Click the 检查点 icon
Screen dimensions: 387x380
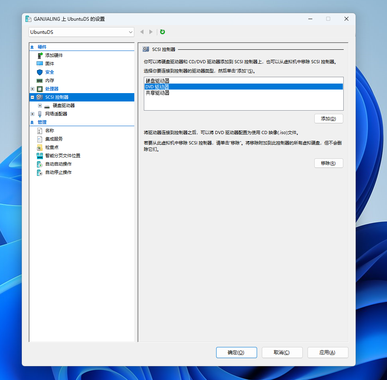tap(39, 148)
